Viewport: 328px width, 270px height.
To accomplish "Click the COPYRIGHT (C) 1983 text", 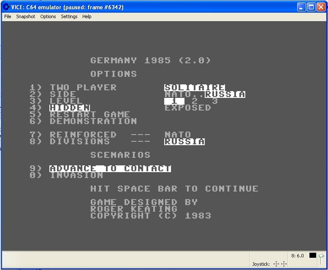I will coord(151,216).
